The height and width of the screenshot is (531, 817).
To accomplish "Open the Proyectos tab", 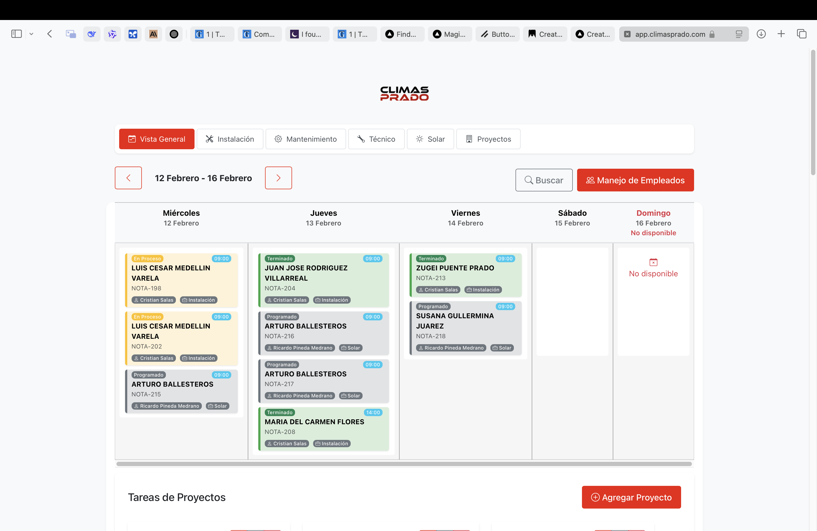I will pyautogui.click(x=488, y=139).
